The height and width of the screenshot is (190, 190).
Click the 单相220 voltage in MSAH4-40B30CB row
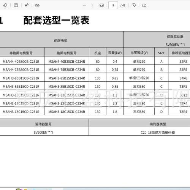(139, 62)
